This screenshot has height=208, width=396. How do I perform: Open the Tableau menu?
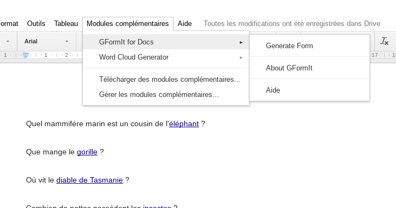[66, 23]
